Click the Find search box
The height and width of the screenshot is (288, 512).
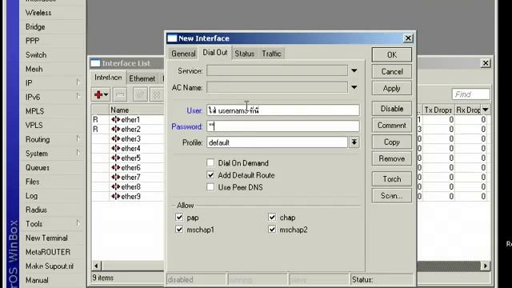click(471, 94)
